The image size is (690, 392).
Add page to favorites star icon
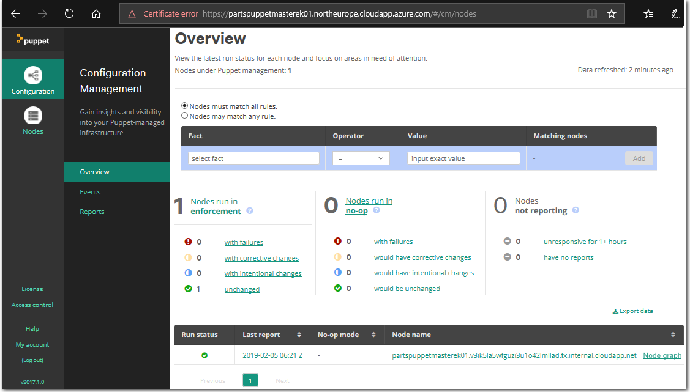(612, 13)
